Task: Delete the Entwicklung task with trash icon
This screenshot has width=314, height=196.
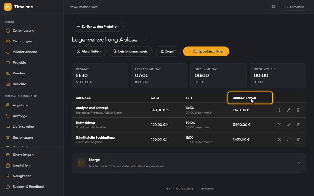Action: (298, 125)
